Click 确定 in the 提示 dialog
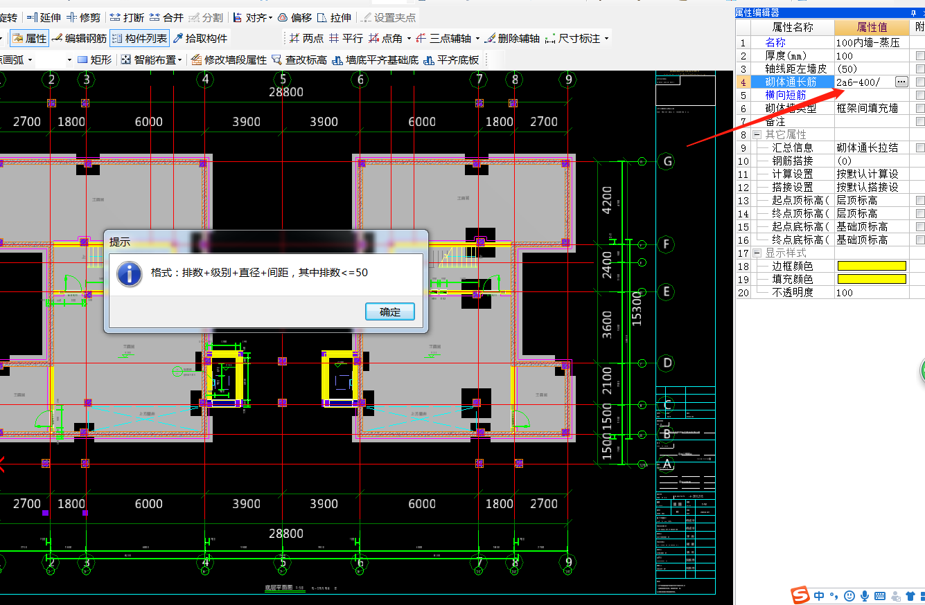This screenshot has width=925, height=605. coord(390,311)
